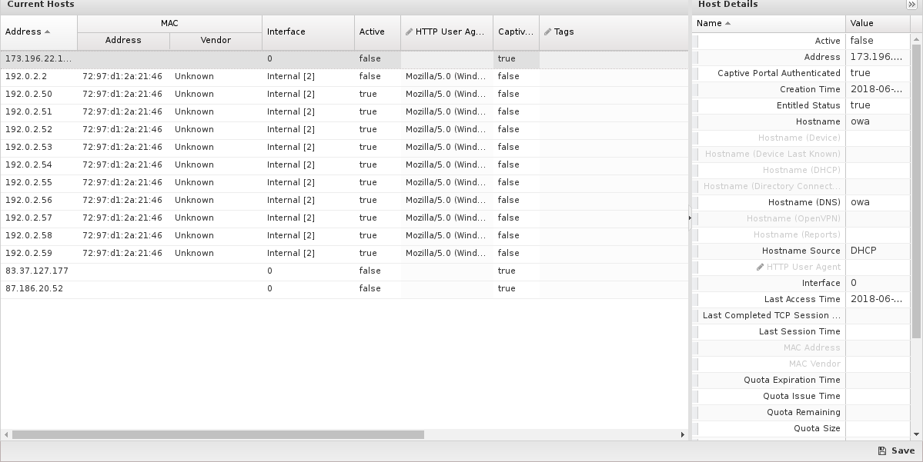
Task: Sort hosts by the Address column header
Action: click(x=38, y=32)
